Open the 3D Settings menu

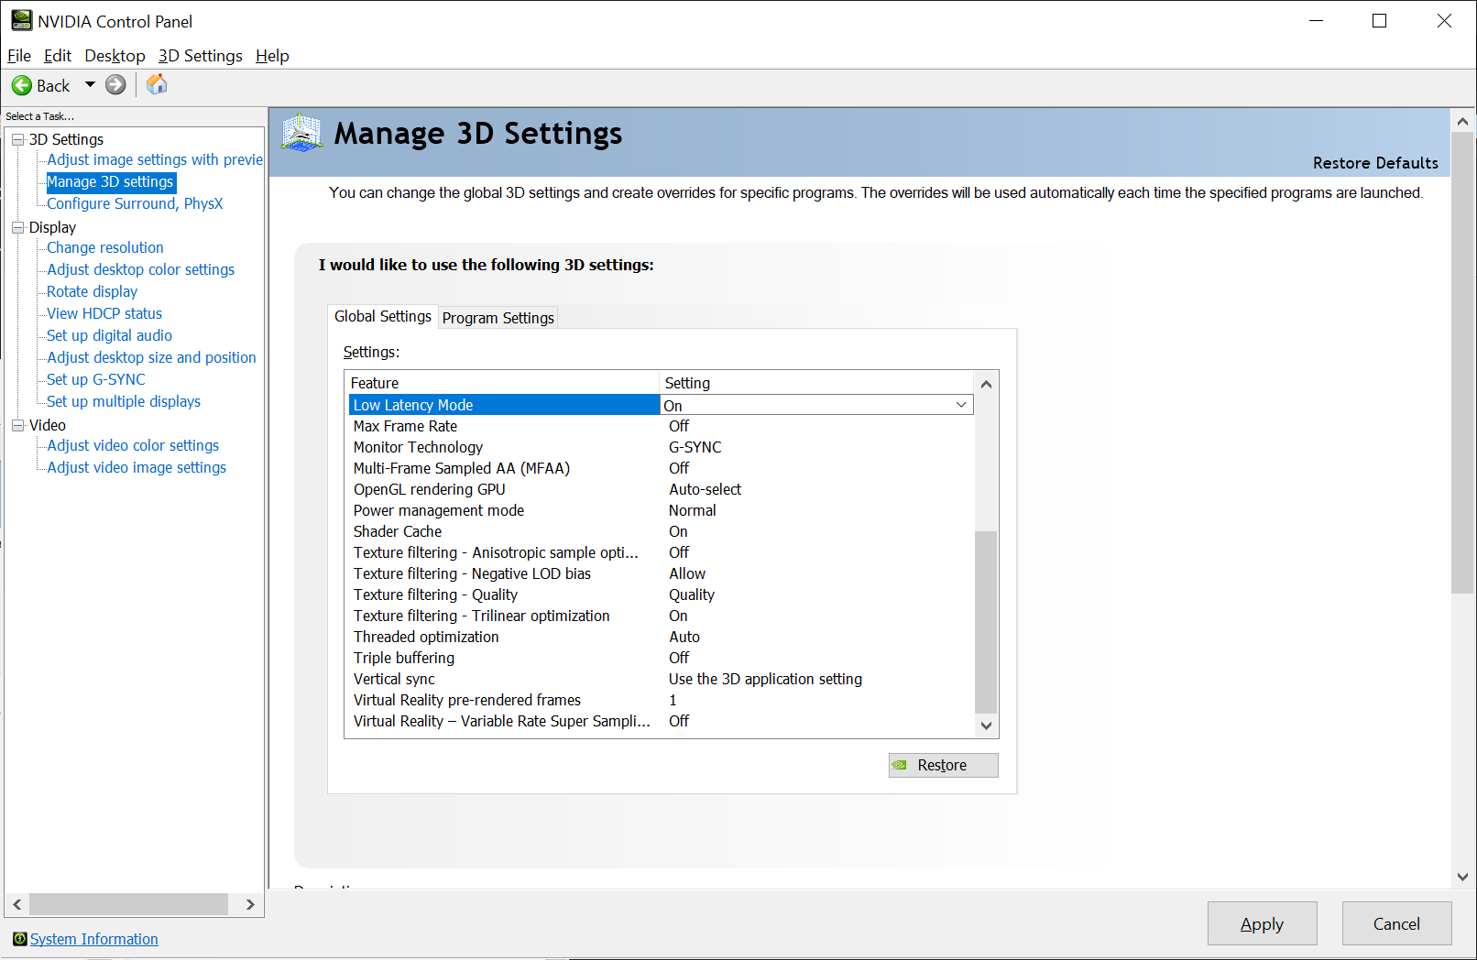coord(200,56)
